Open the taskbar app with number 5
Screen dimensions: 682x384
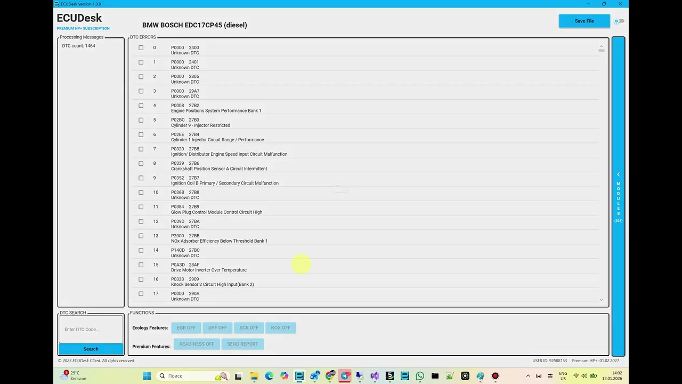(390, 376)
